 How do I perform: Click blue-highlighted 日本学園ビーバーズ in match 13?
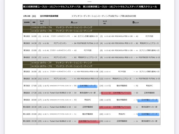click(87, 86)
